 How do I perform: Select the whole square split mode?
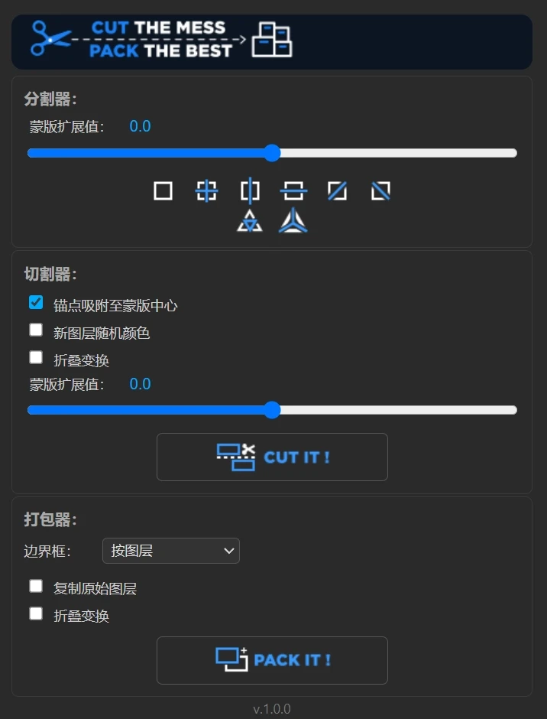point(162,191)
